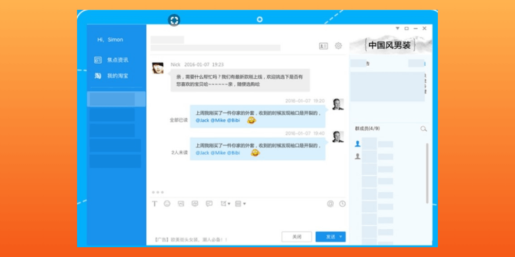Click sender avatar on the 19:20 message
This screenshot has height=257, width=515.
338,104
